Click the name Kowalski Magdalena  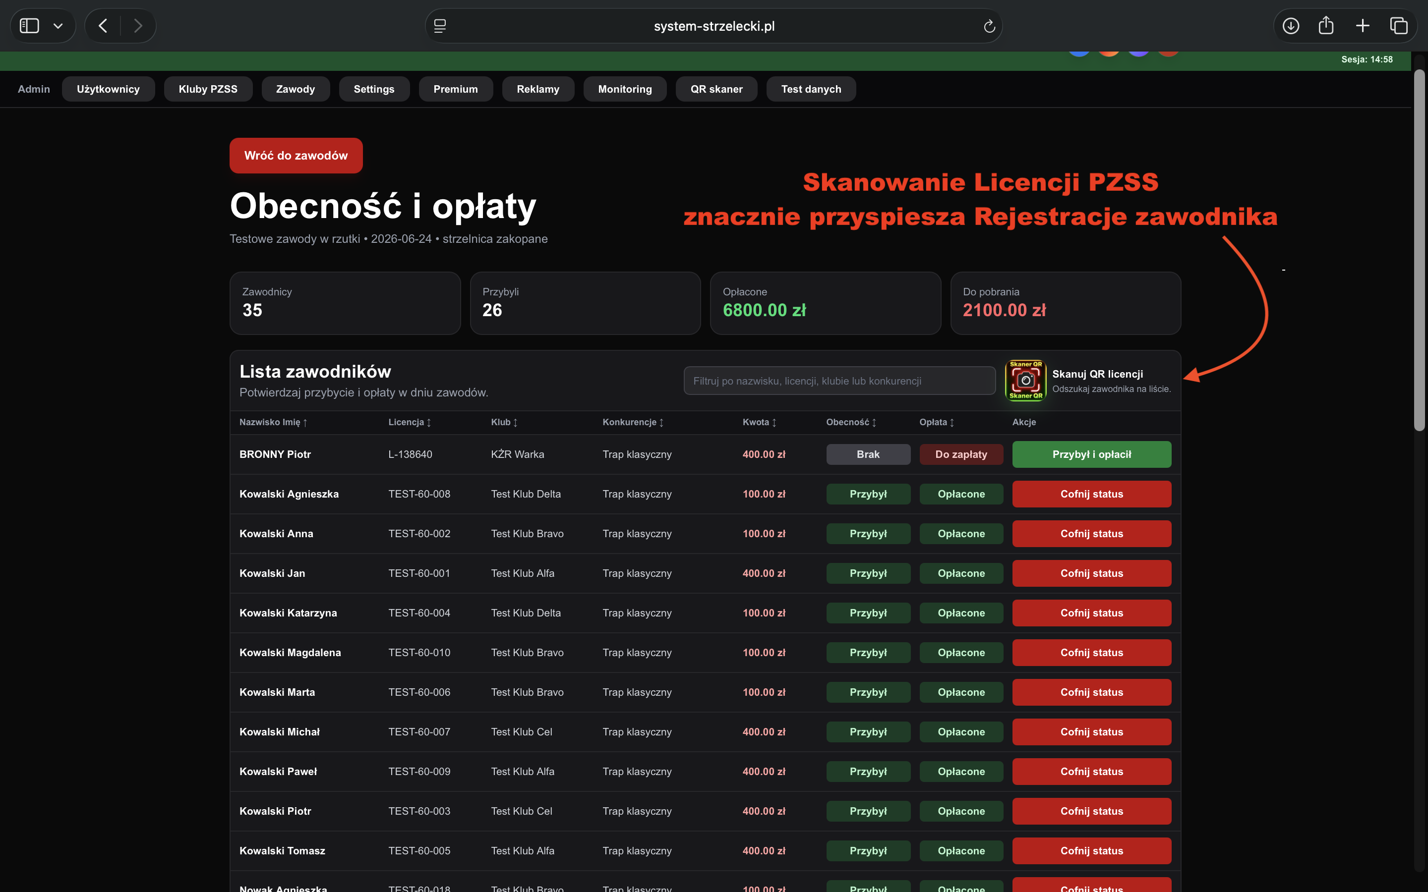(291, 653)
